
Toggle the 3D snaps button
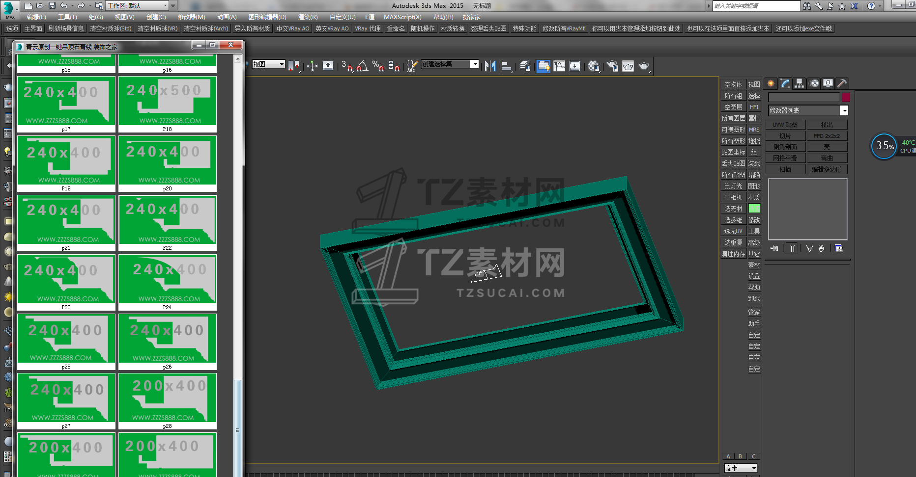(x=346, y=66)
